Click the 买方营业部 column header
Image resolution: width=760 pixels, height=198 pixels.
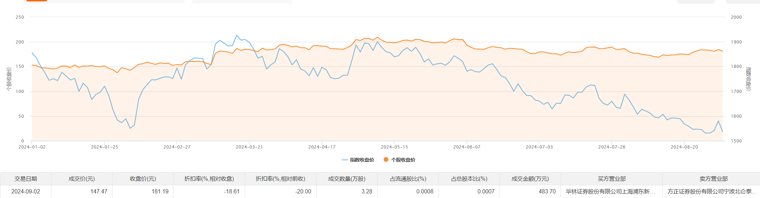(x=611, y=179)
